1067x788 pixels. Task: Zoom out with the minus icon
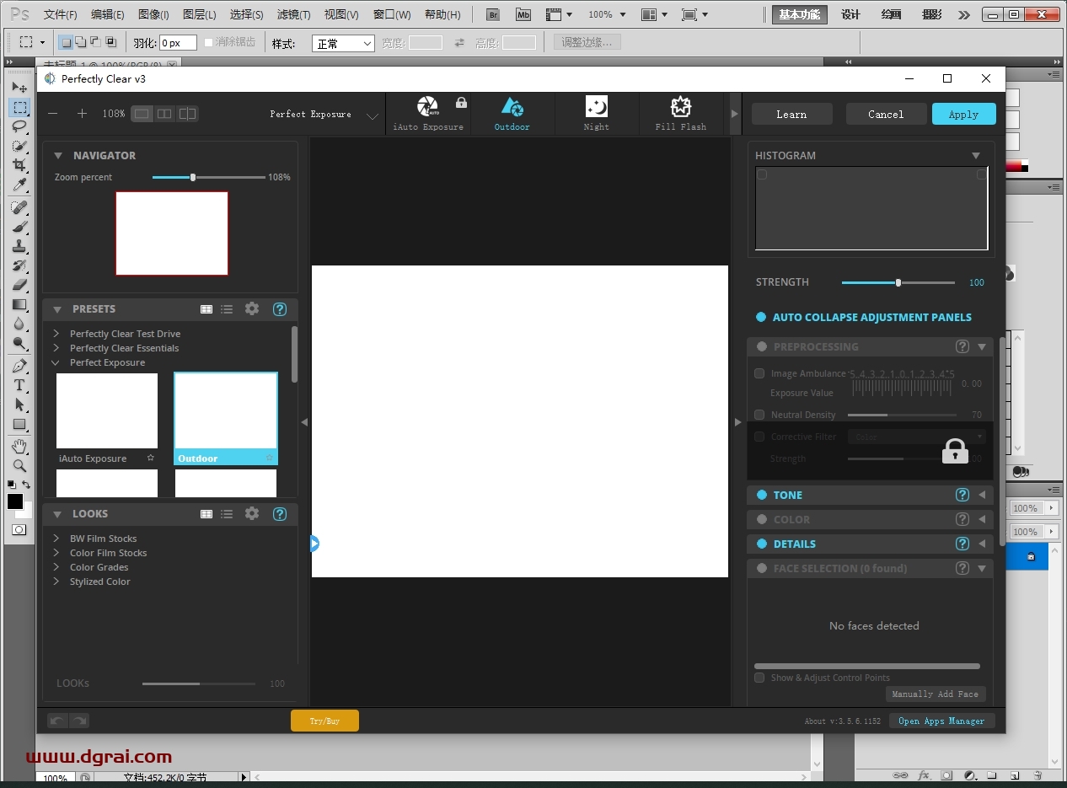[53, 114]
